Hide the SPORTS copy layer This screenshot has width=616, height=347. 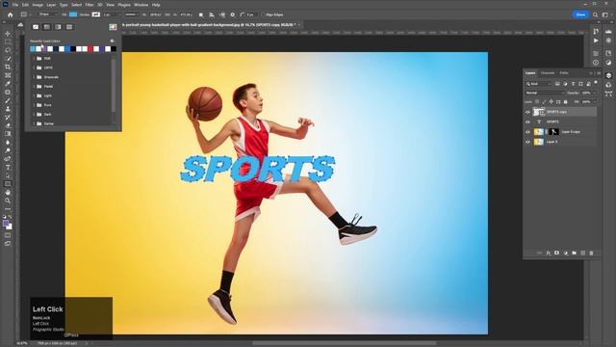click(x=527, y=112)
